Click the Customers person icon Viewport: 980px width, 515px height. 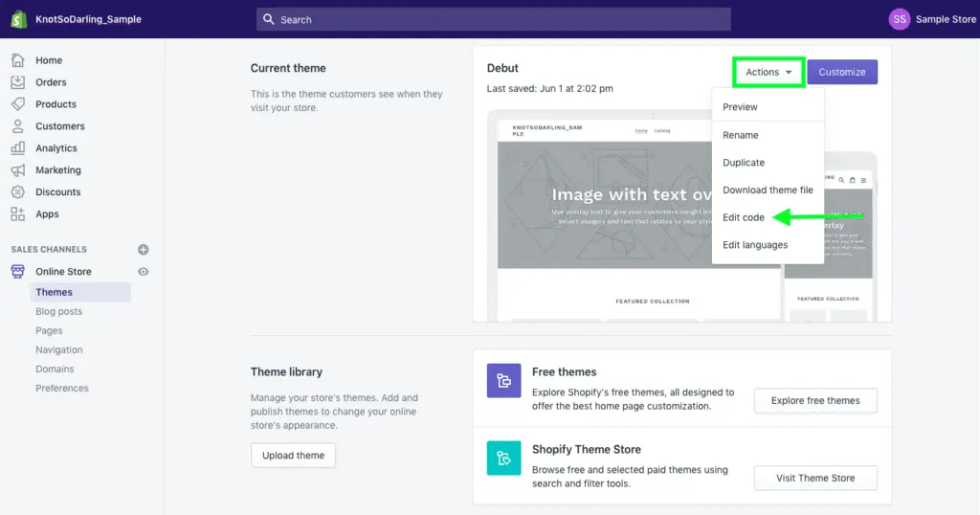click(x=18, y=126)
